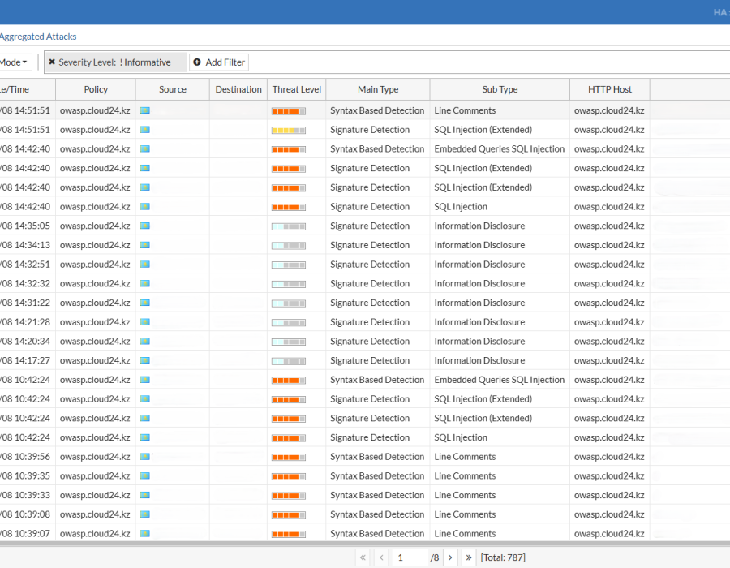
Task: Sort by Policy column header
Action: click(x=96, y=89)
